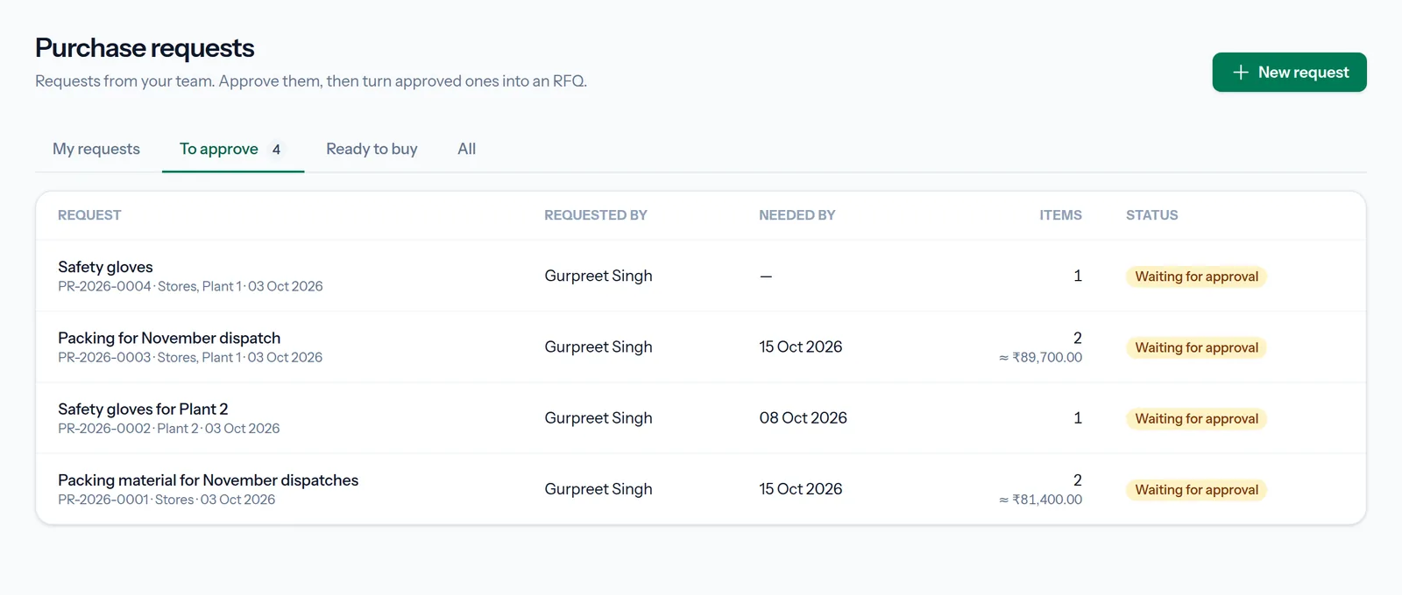The image size is (1402, 595).
Task: Click the items count 1 for PR-2026-0002
Action: (1078, 417)
